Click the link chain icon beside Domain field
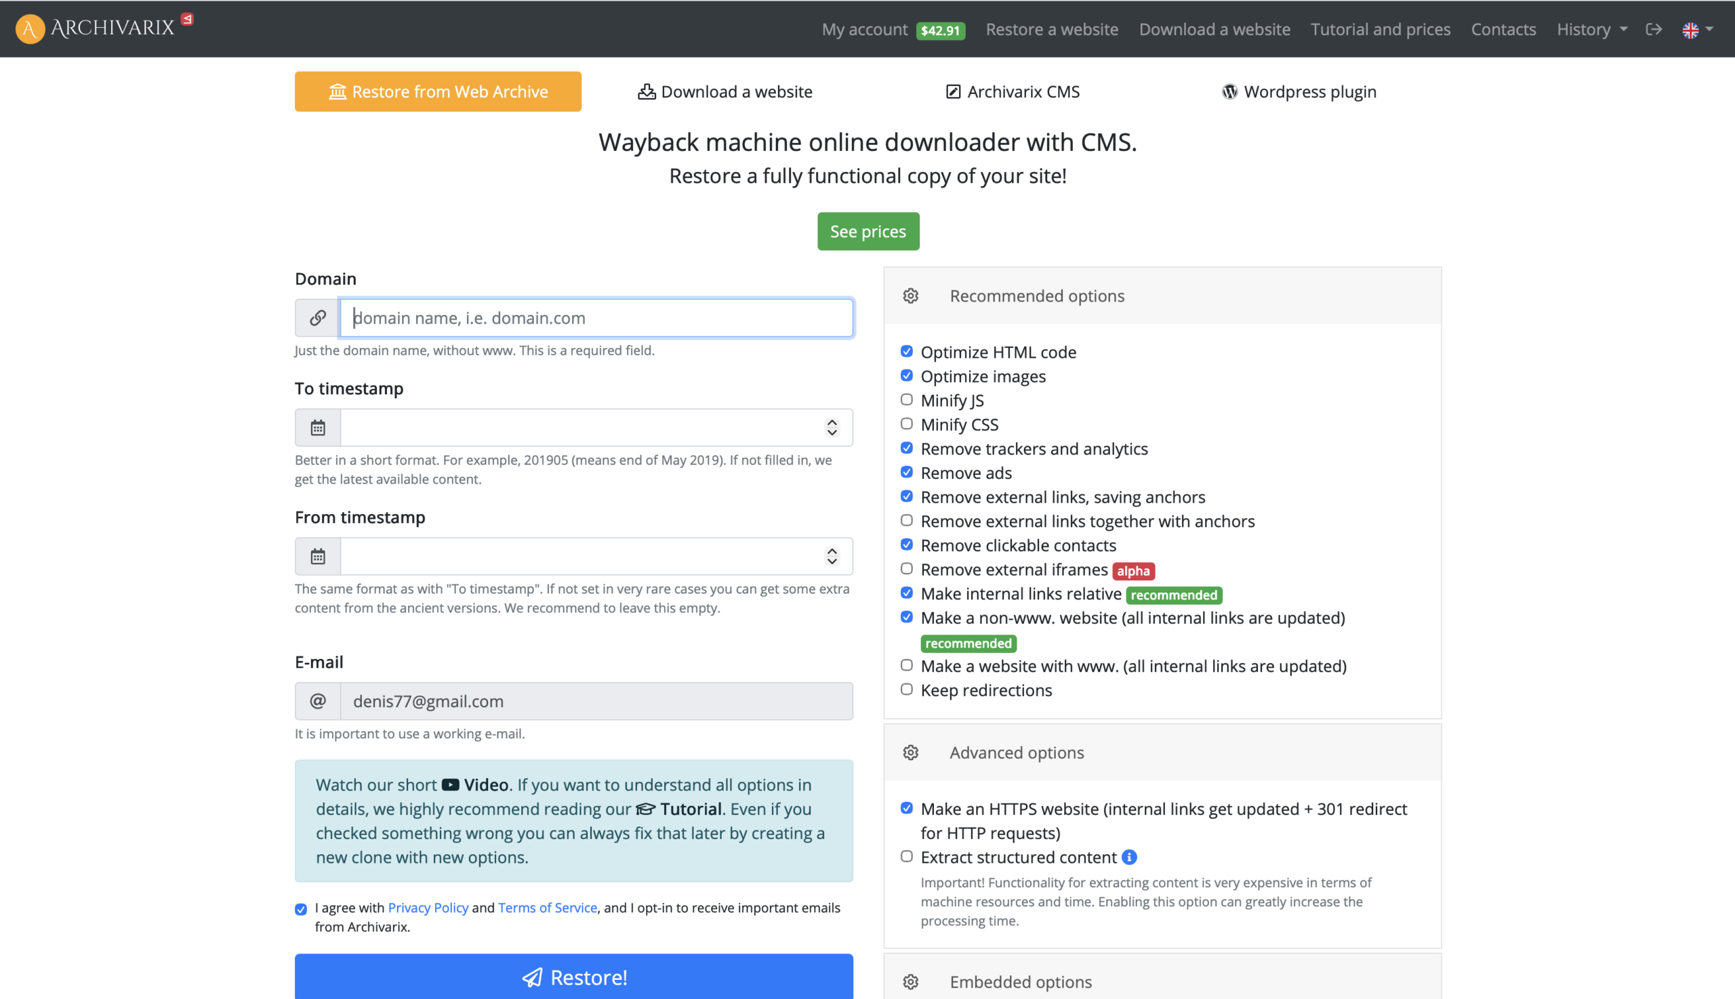1735x999 pixels. (x=317, y=318)
